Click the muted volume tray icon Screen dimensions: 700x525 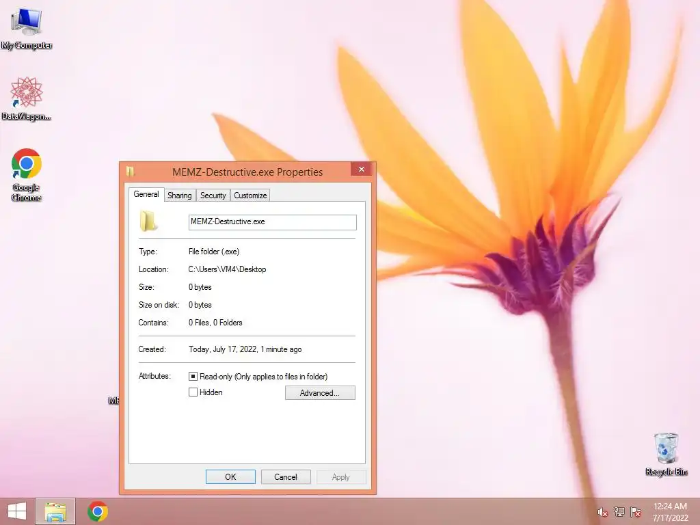pyautogui.click(x=602, y=512)
